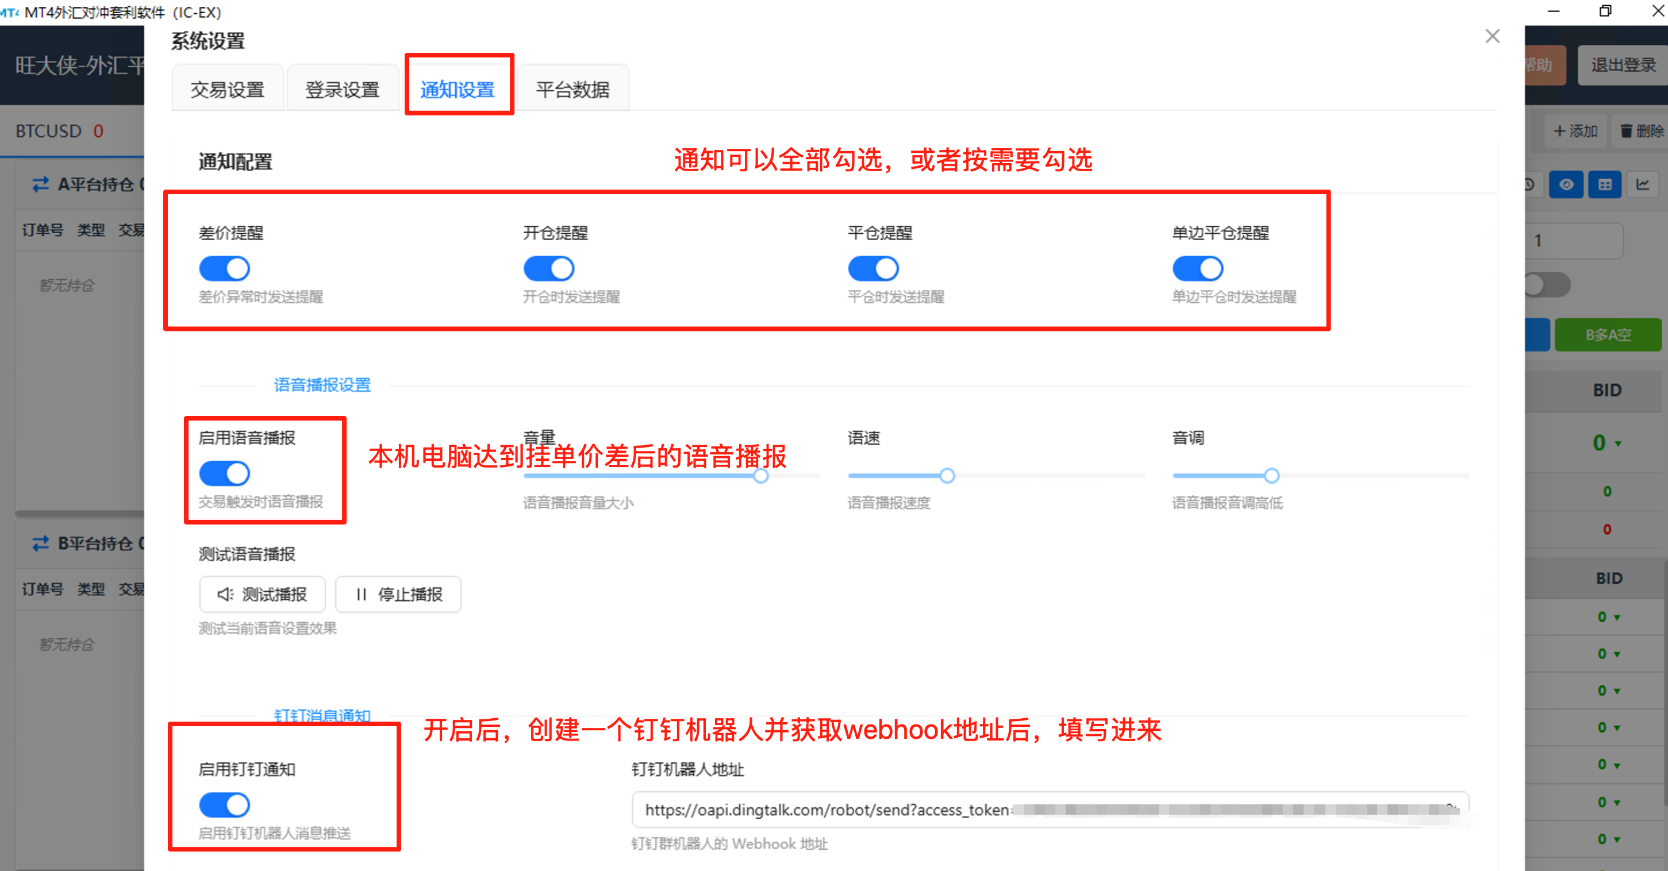The height and width of the screenshot is (871, 1668).
Task: Toggle the 差价提醒 switch off
Action: [224, 268]
